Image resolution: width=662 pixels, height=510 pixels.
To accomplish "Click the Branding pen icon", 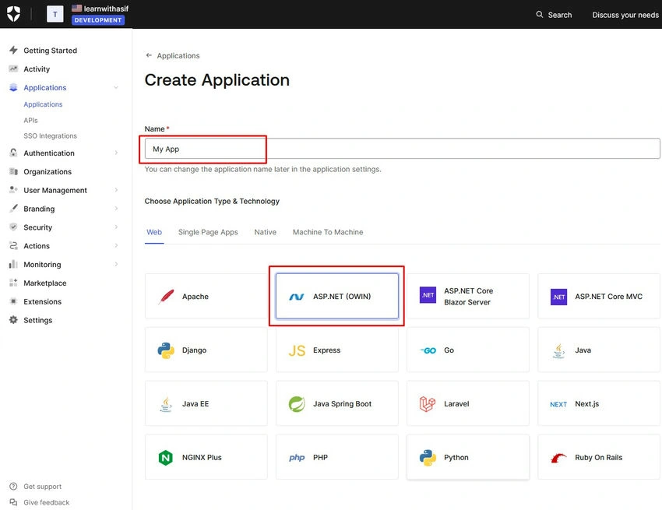I will [x=13, y=209].
